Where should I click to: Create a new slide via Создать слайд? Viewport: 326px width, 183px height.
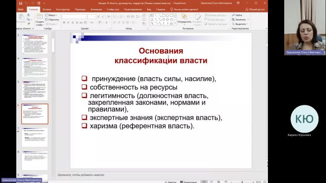(x=40, y=20)
